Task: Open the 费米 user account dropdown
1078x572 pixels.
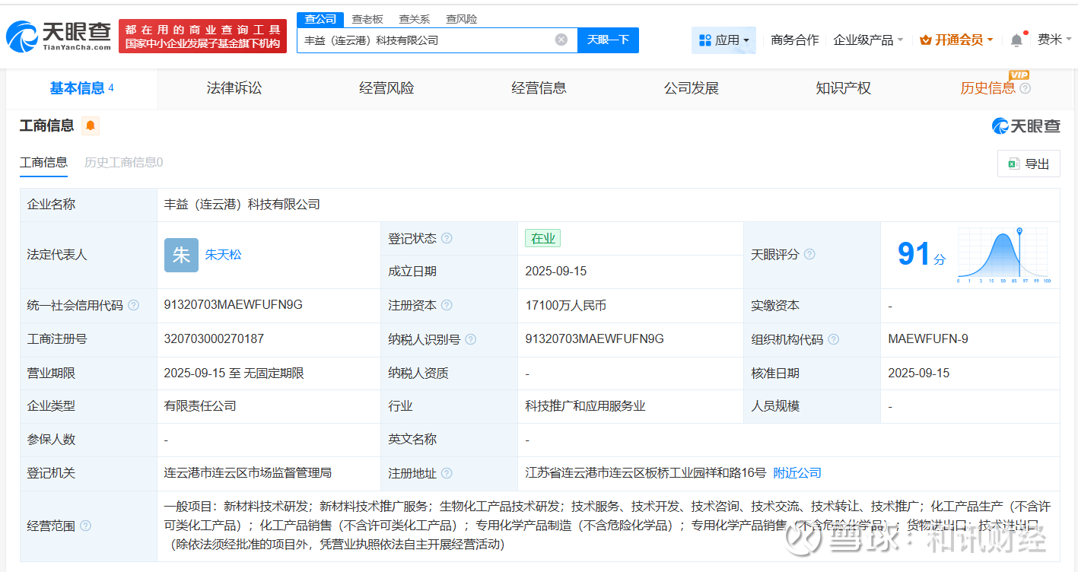Action: pos(1054,40)
